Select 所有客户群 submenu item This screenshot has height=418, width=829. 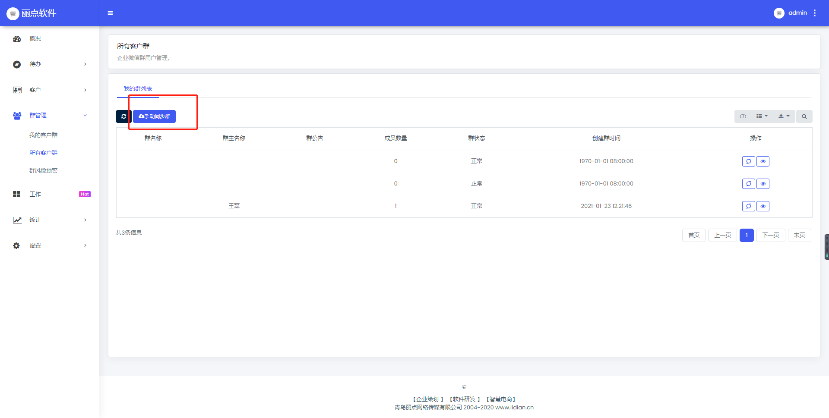tap(43, 153)
